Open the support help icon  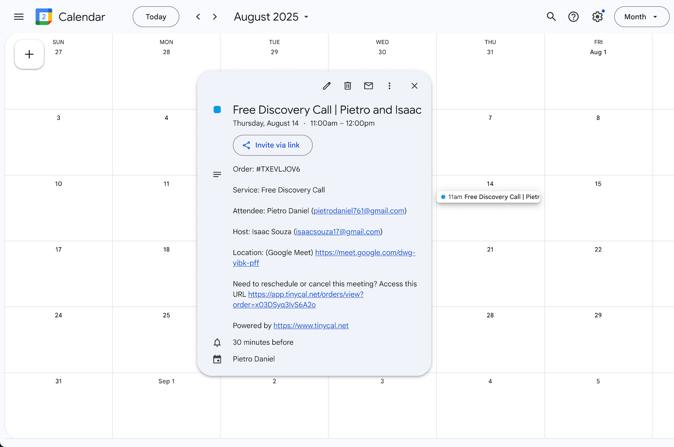click(573, 17)
